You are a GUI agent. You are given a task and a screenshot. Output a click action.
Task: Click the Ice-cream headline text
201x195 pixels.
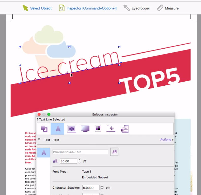click(69, 67)
